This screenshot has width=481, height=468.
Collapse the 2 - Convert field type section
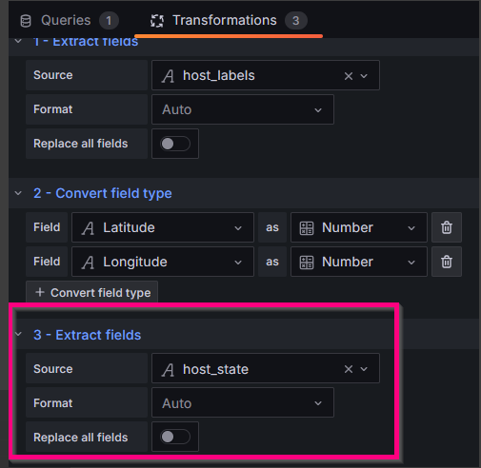[x=18, y=193]
